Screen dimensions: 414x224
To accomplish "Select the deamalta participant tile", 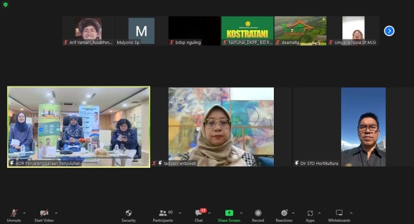I will (300, 31).
